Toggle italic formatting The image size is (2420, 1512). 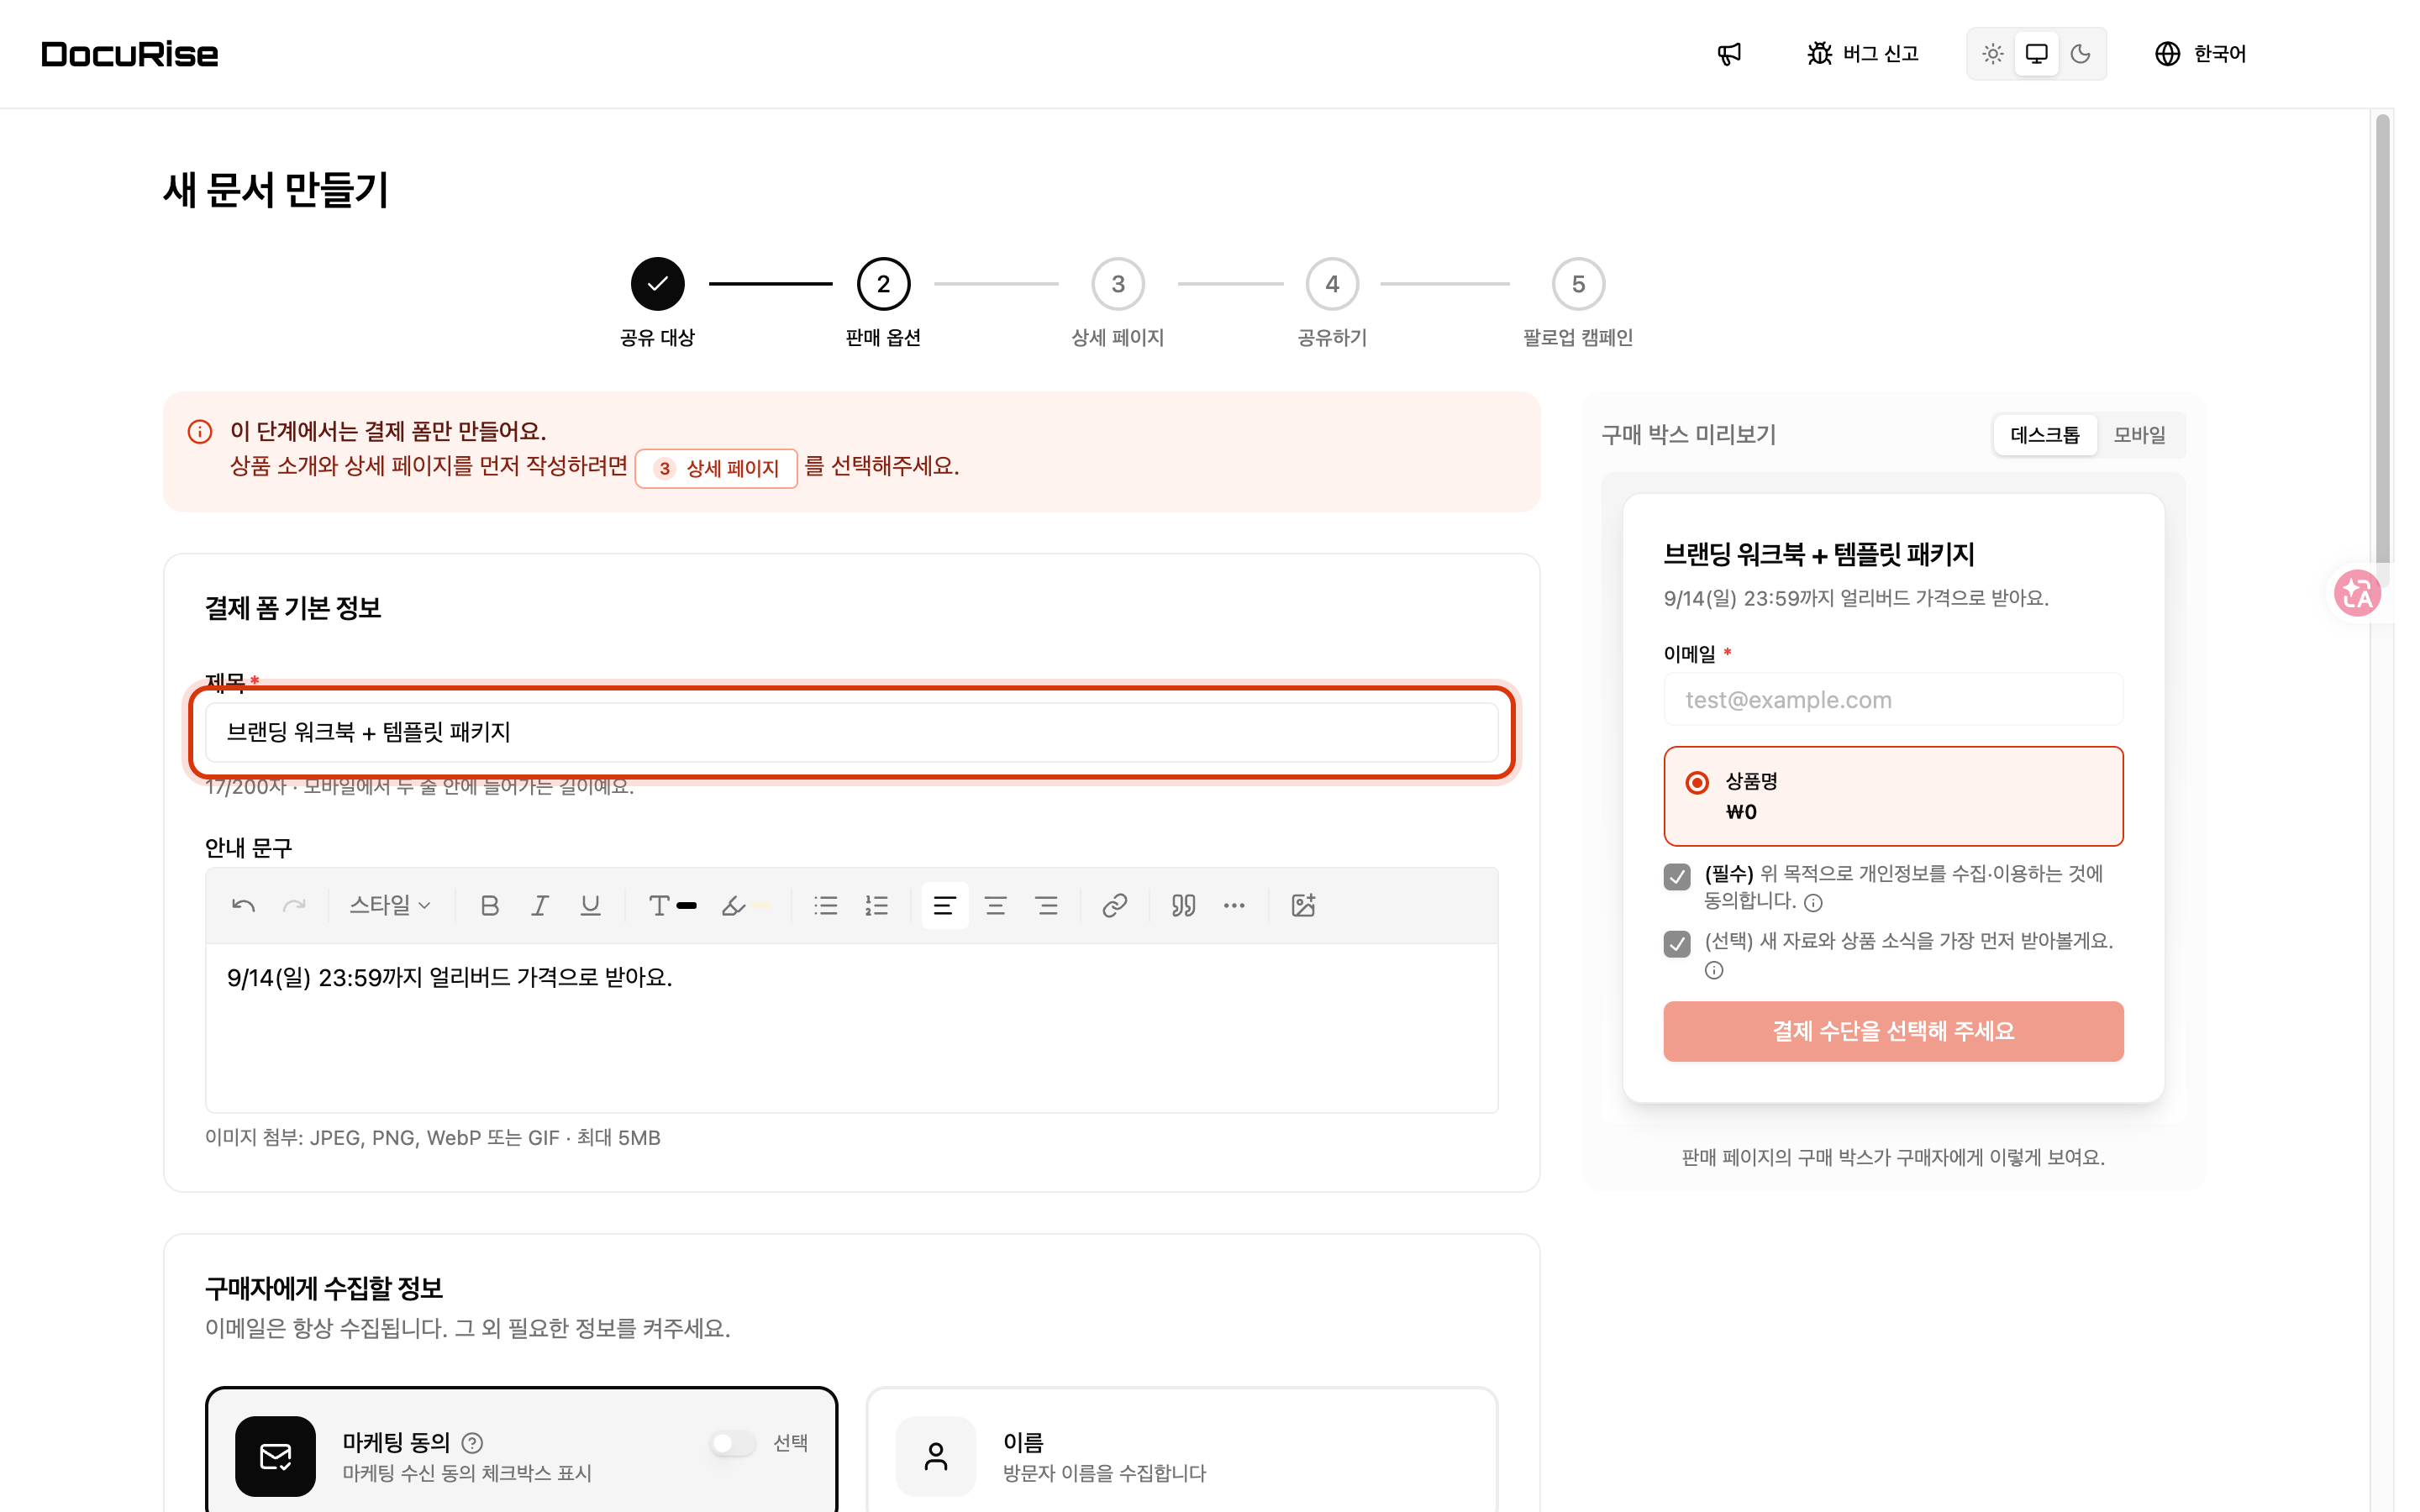click(x=540, y=906)
